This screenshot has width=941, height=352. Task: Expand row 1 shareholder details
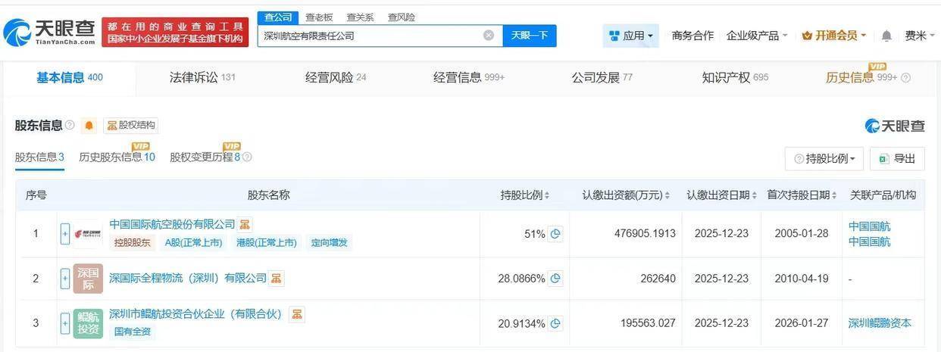point(65,234)
